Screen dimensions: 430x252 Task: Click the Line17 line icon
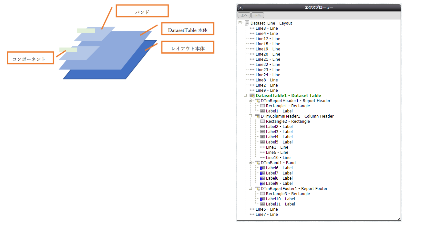tap(252, 39)
